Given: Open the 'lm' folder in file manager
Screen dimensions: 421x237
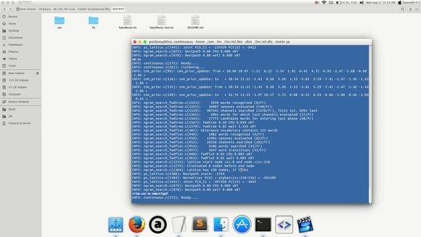Looking at the screenshot, I should click(x=93, y=22).
